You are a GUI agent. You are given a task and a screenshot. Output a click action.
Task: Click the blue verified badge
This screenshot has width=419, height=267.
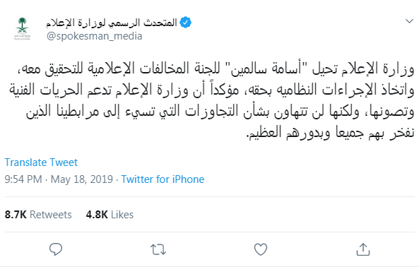[x=185, y=23]
